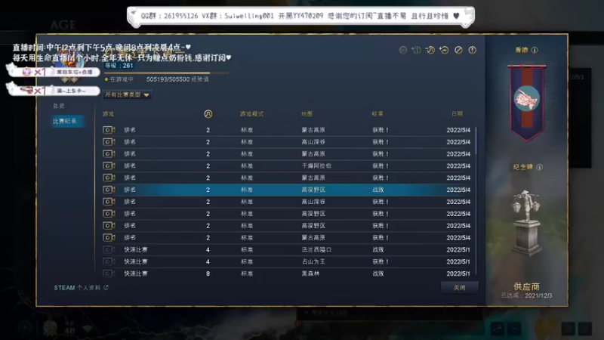Click replay icon on the 法兰西隘口 match

pos(109,249)
